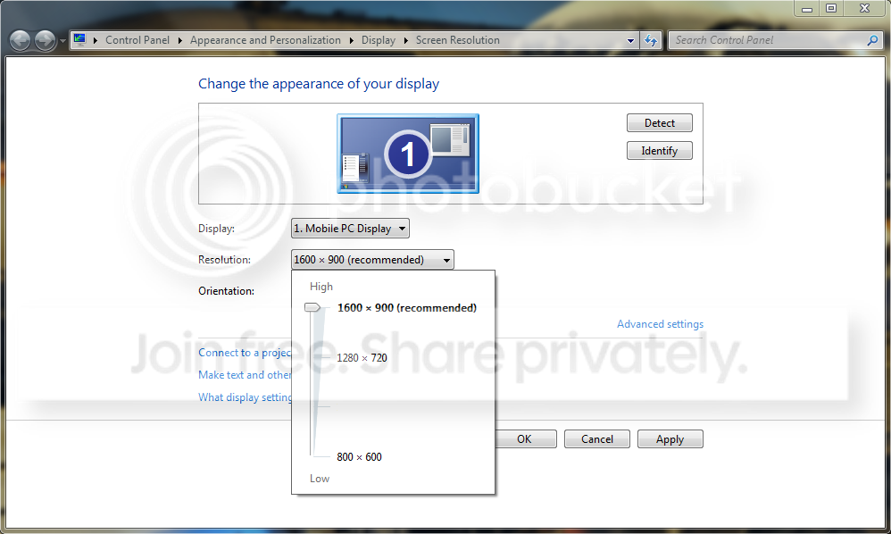Collapse the Resolution dropdown 1600 × 900
891x534 pixels.
point(372,260)
